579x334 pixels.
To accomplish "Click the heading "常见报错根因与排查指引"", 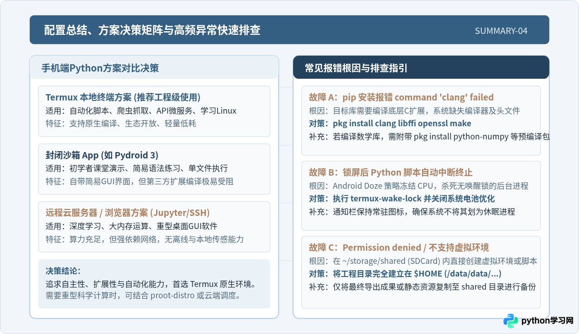I will (356, 68).
